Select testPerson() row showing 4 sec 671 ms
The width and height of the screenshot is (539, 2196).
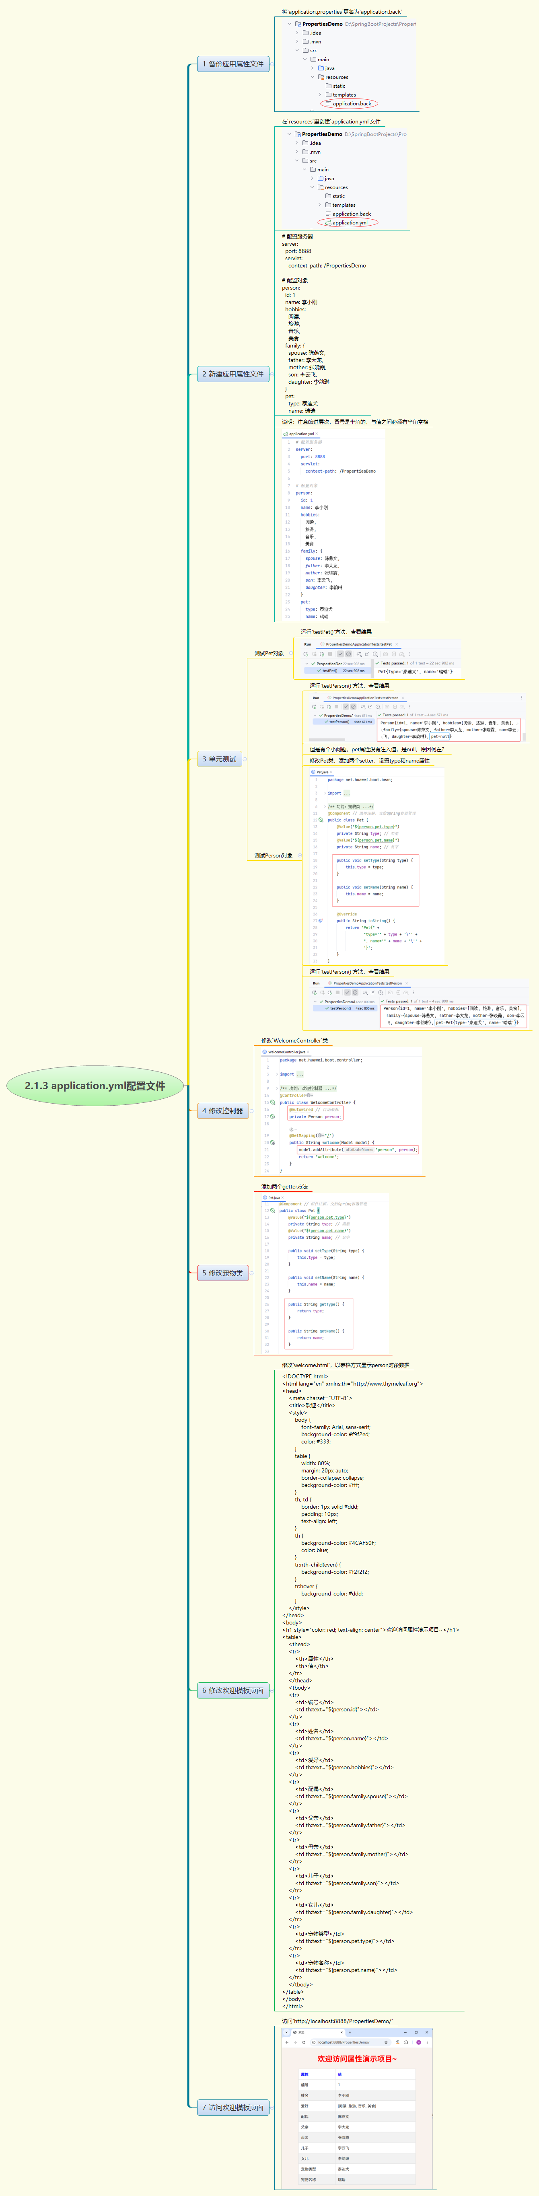343,722
